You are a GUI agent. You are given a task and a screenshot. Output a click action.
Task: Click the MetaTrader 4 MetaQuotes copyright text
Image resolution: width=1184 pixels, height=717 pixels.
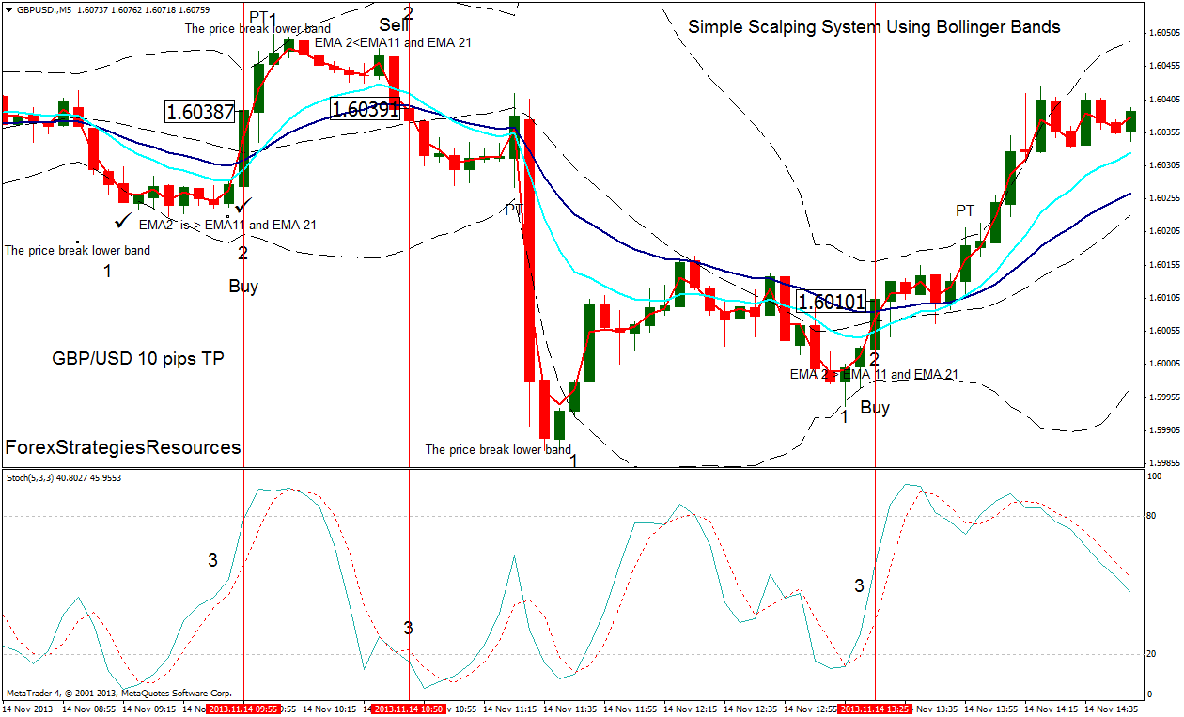pyautogui.click(x=118, y=692)
